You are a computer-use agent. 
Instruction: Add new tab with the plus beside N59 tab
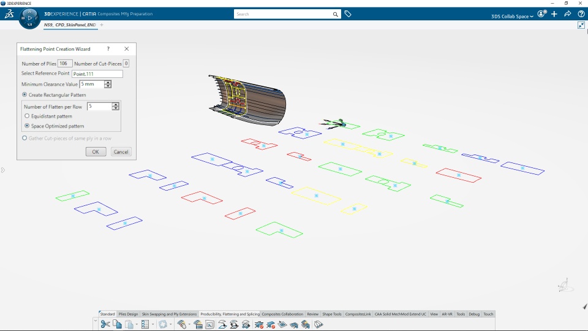102,25
